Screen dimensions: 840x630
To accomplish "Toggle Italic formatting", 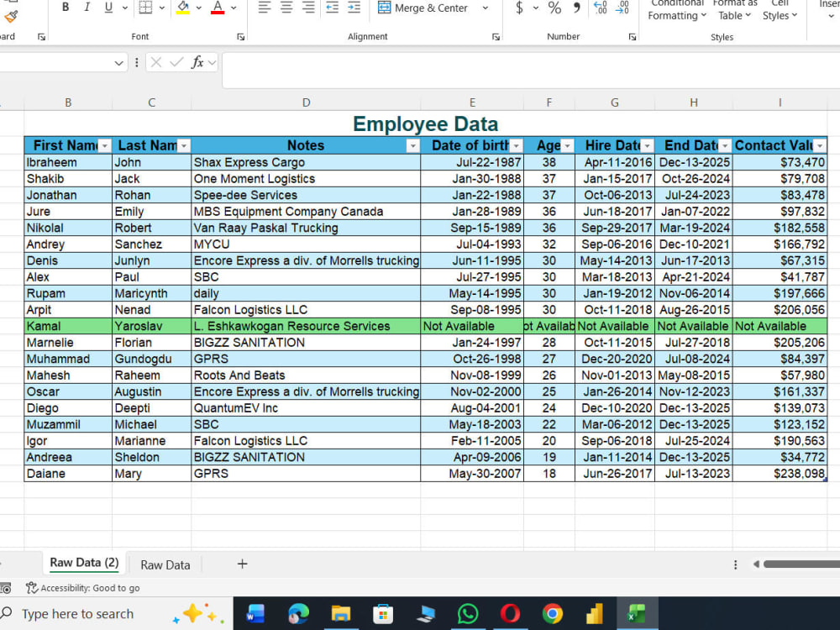I will (87, 8).
